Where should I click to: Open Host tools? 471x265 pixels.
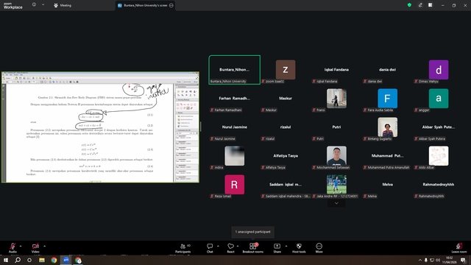click(299, 248)
